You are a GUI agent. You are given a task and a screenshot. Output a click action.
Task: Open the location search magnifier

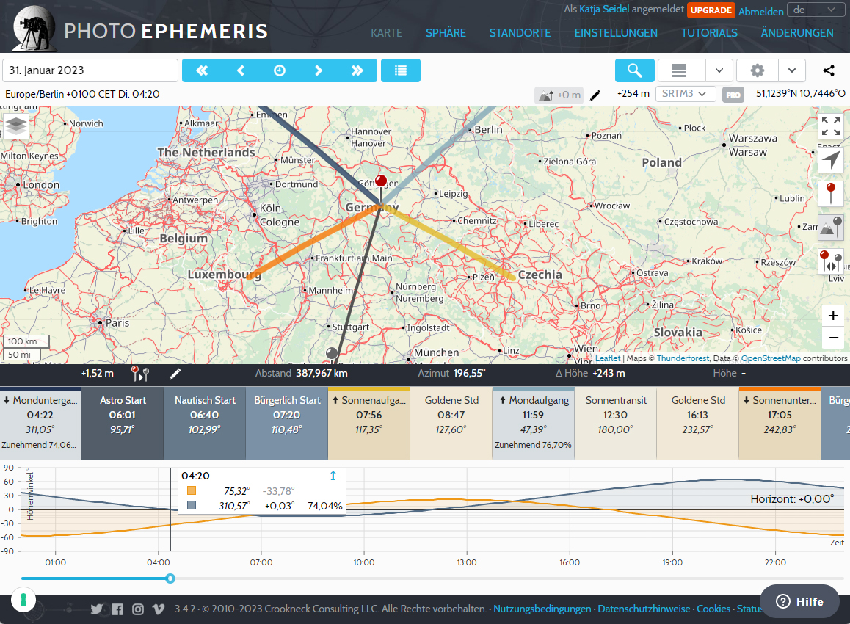point(634,70)
